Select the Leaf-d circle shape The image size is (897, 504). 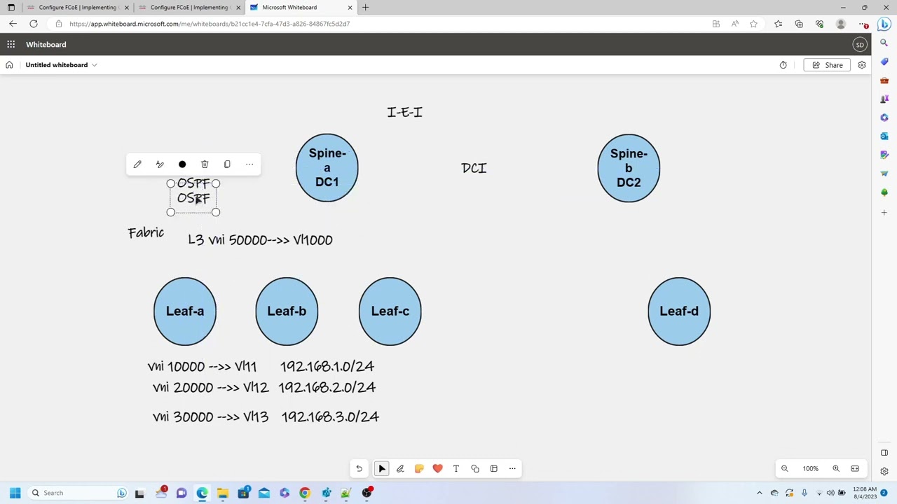[679, 311]
